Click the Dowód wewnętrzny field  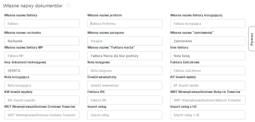(x=125, y=85)
